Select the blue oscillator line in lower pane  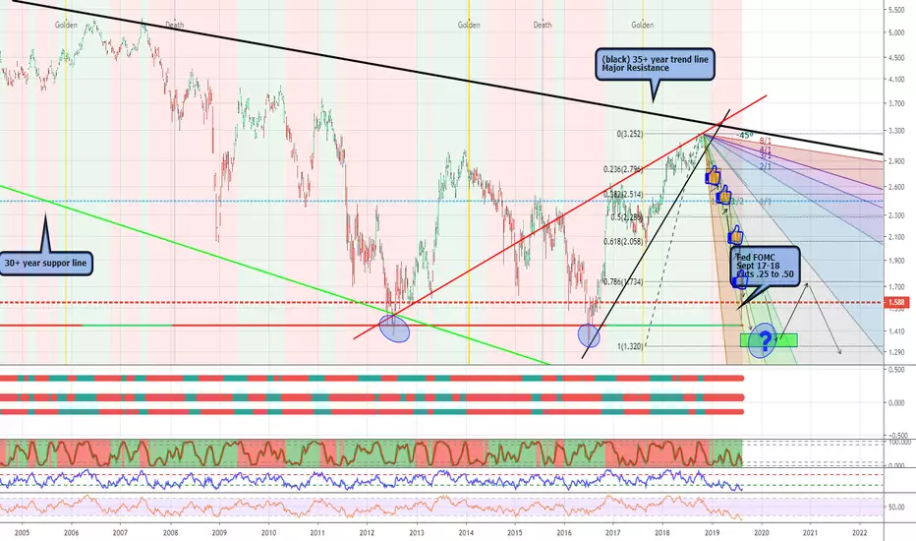pos(372,480)
